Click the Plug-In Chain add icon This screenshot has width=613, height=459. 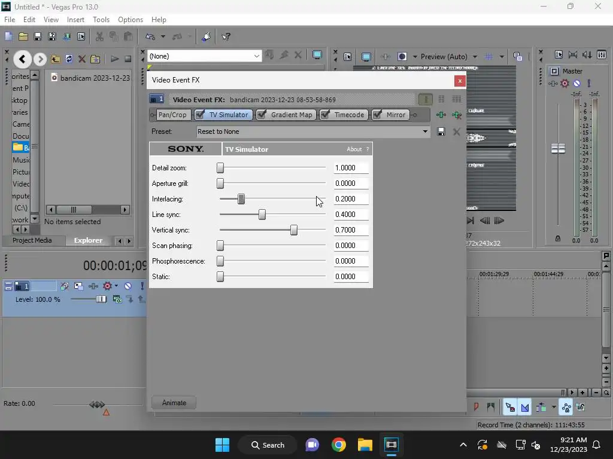441,115
